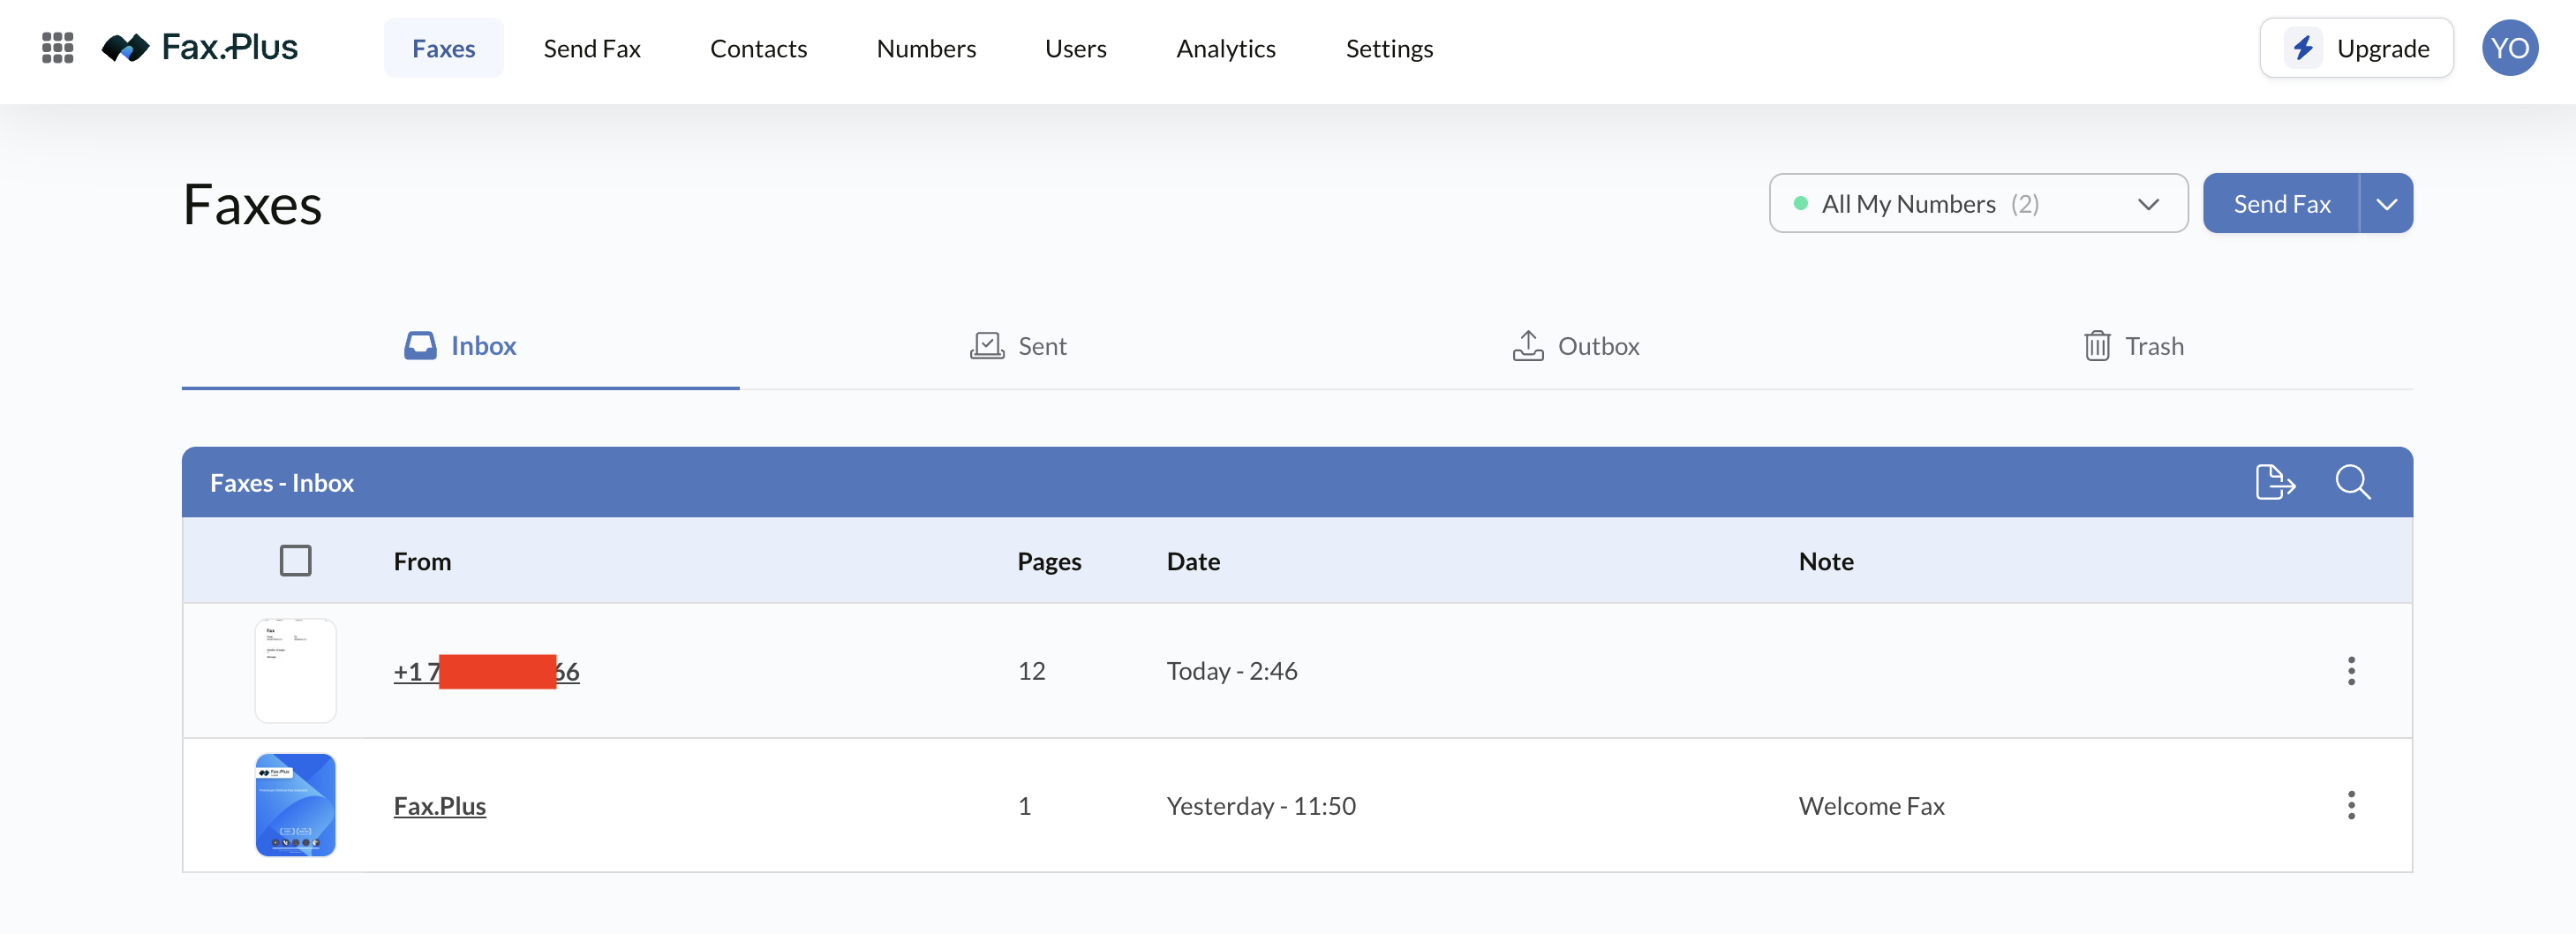Click the Date column header

[1193, 561]
